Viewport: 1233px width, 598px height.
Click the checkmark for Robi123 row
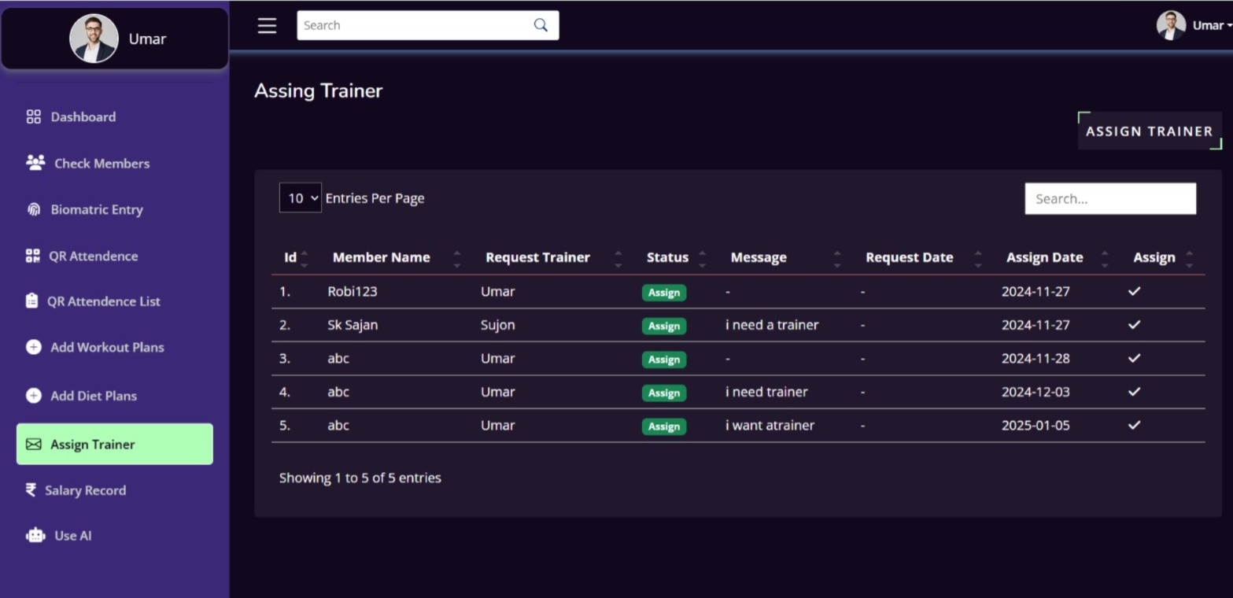[x=1134, y=291]
